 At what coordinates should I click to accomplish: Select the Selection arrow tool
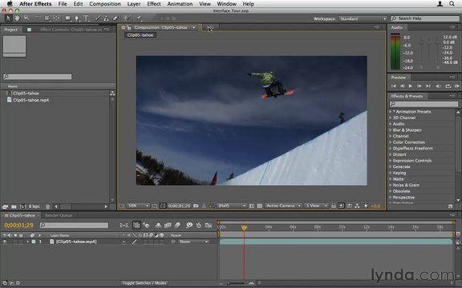tap(8, 18)
